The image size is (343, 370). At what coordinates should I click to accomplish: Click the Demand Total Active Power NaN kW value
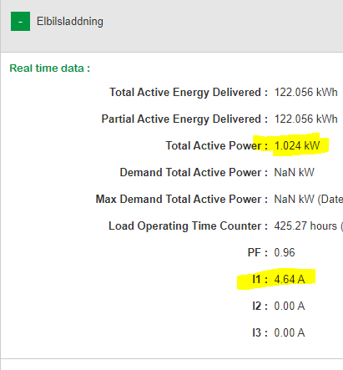point(294,172)
